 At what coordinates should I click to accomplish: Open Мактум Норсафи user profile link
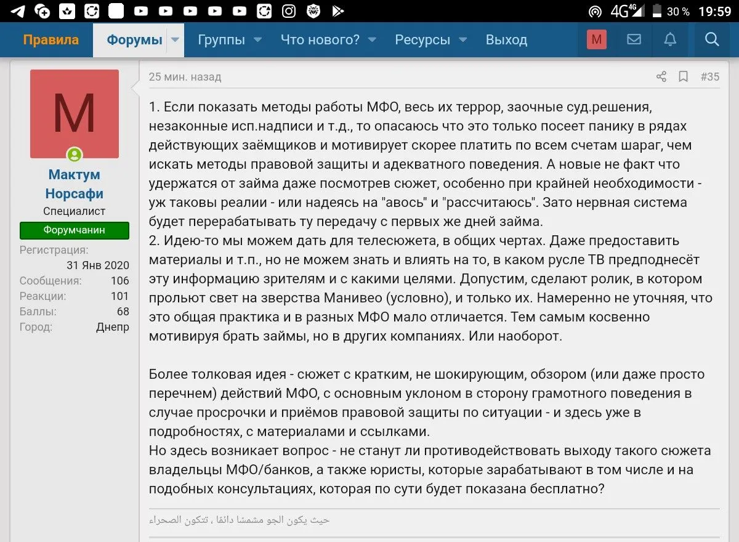[x=74, y=184]
